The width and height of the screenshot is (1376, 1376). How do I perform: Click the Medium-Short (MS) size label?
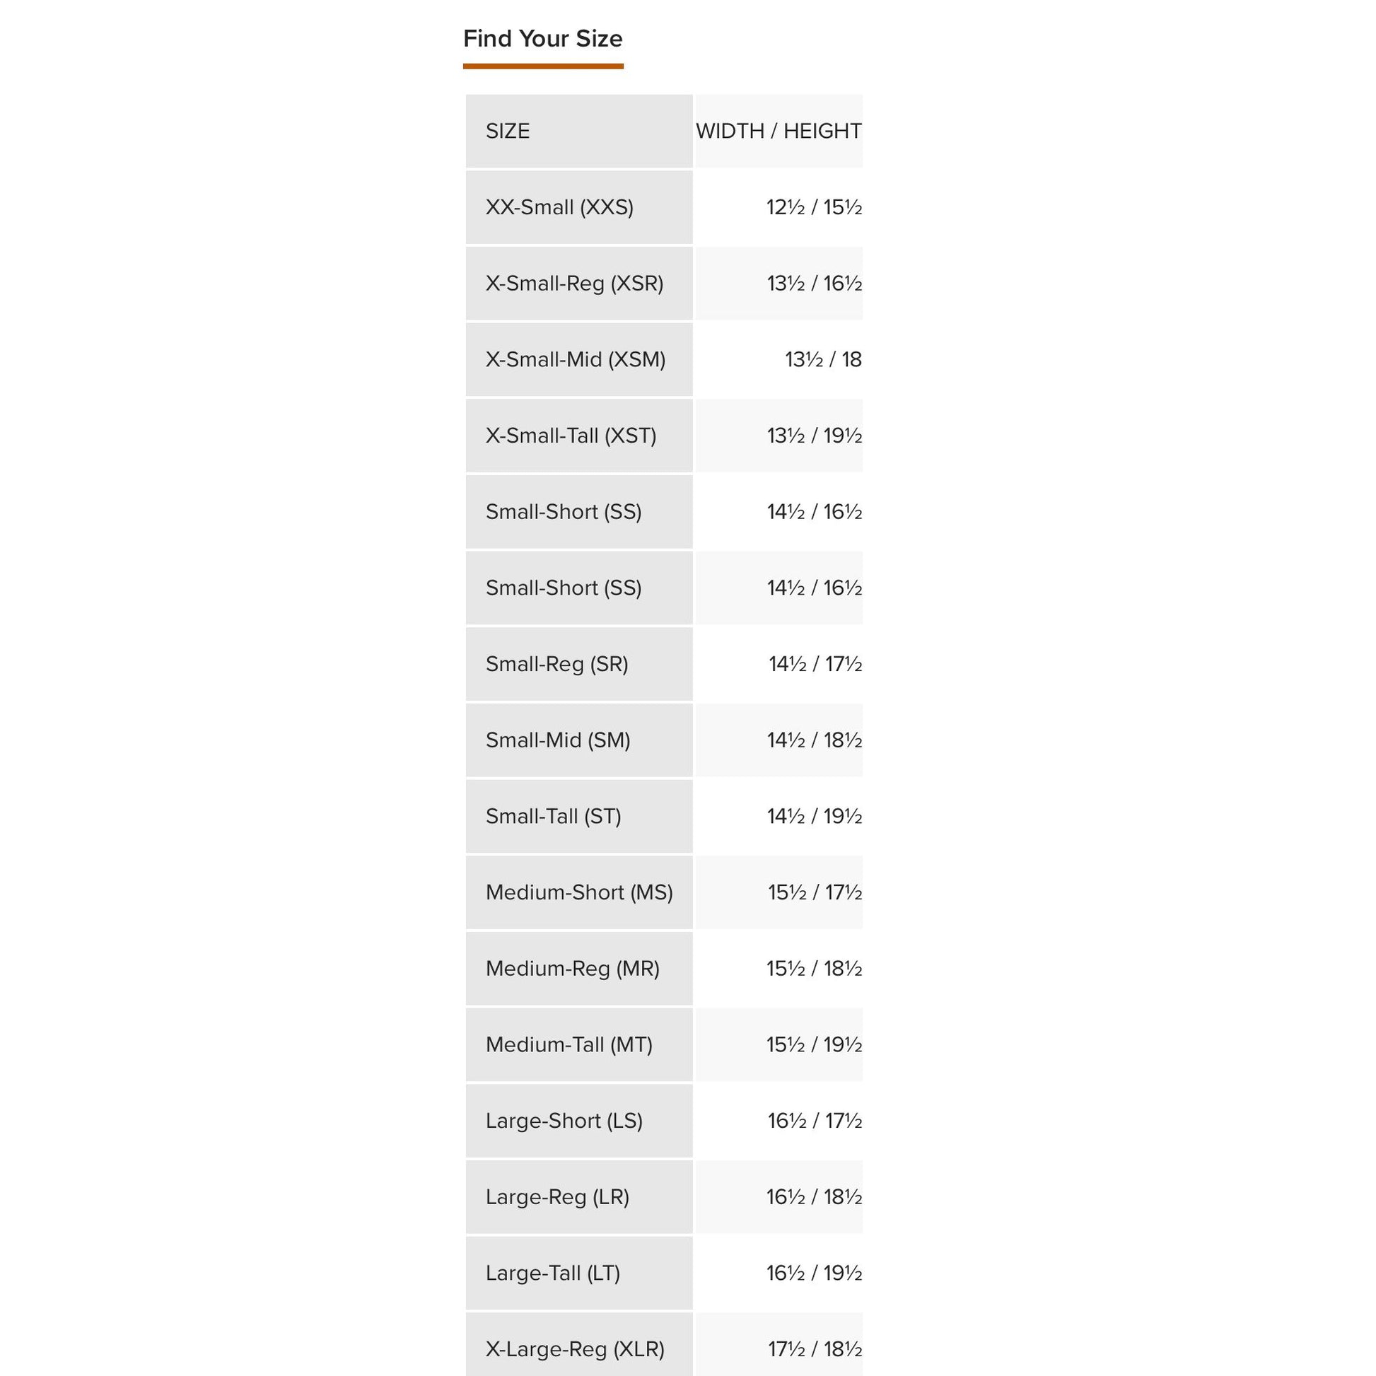(x=579, y=892)
